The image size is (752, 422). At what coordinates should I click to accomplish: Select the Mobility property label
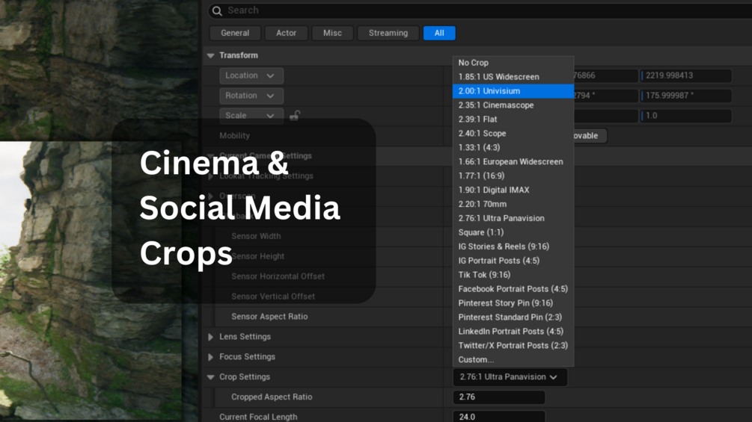[x=234, y=136]
